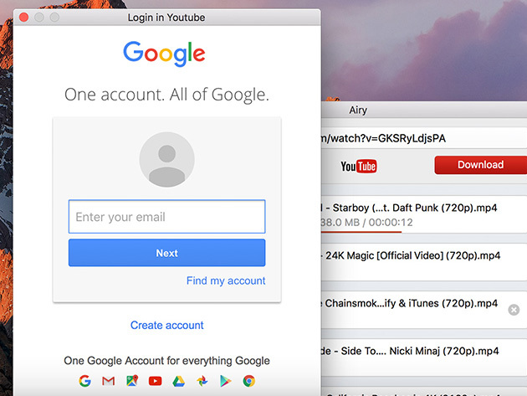Click the 38.0 MB / 00:00:12 status text
The width and height of the screenshot is (527, 396).
pos(366,223)
